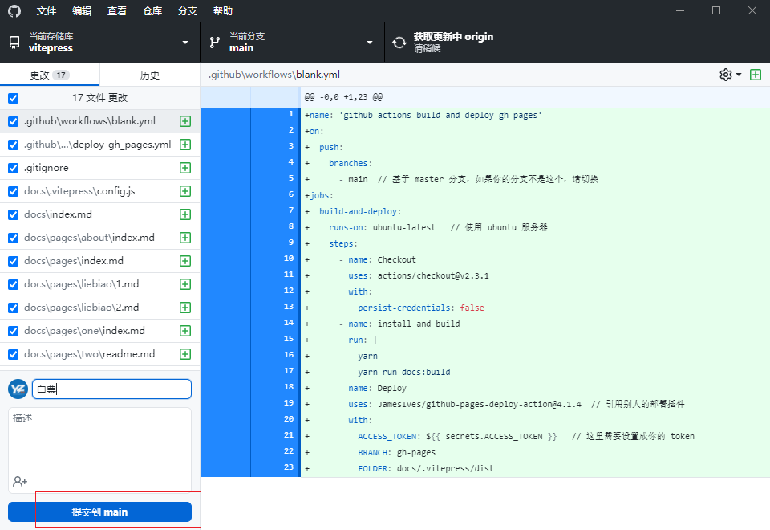Click the branch icon beside main
Screen dimensions: 770x530
click(x=215, y=43)
